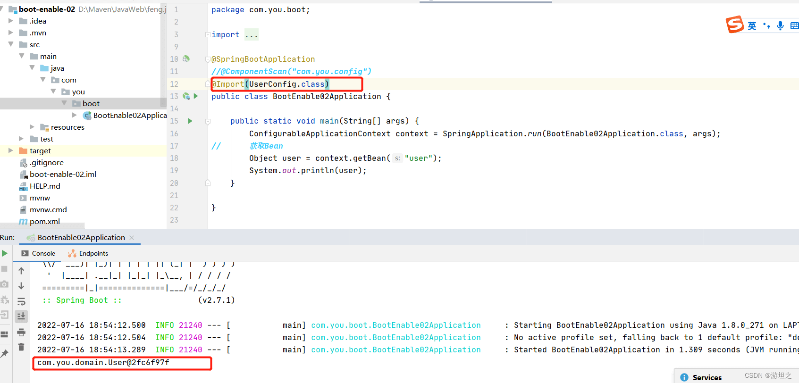Viewport: 799px width, 383px height.
Task: Run main method from line 15 gutter arrow
Action: (190, 121)
